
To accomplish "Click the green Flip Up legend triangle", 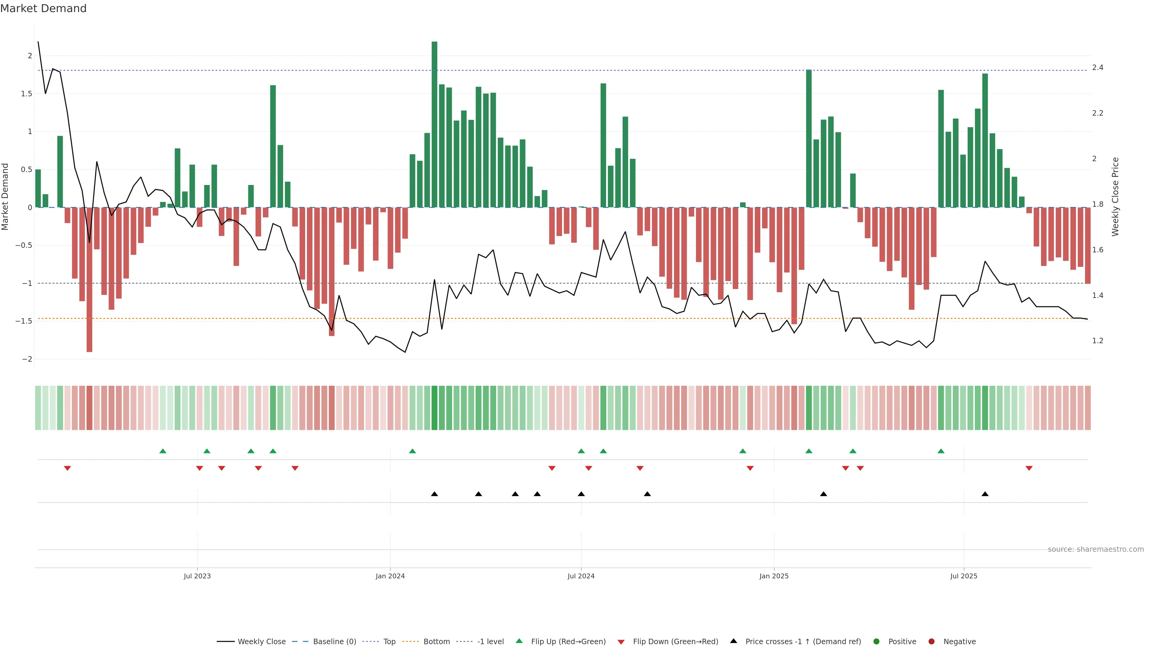I will (x=519, y=641).
